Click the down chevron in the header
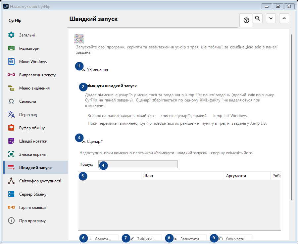Image resolution: width=298 pixels, height=244 pixels. (271, 18)
